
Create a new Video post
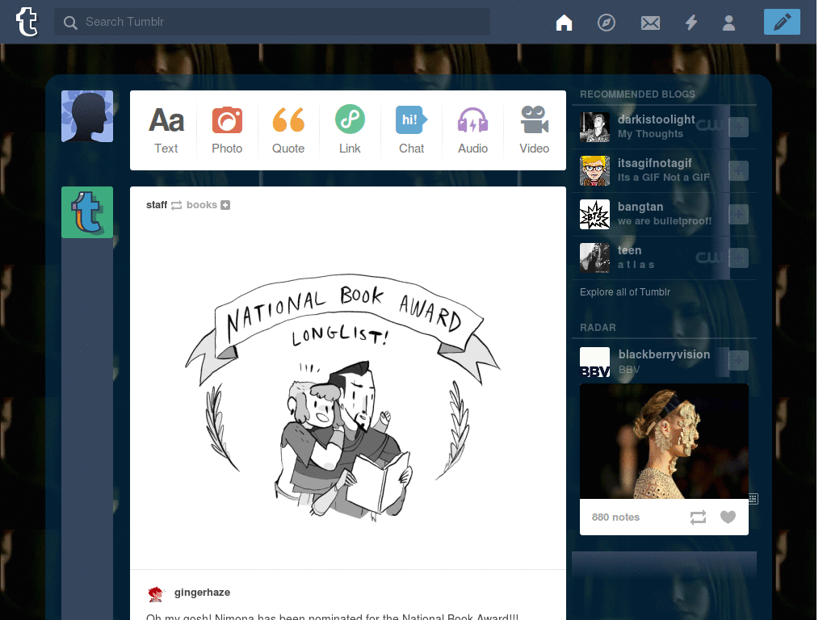point(535,130)
